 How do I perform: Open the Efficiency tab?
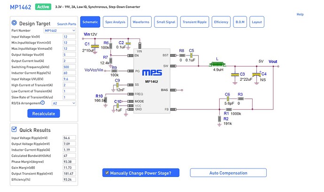[221, 22]
